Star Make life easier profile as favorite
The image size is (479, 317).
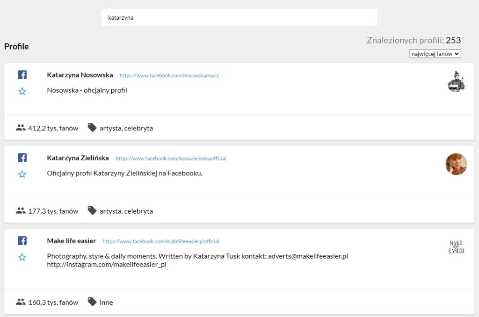click(22, 257)
